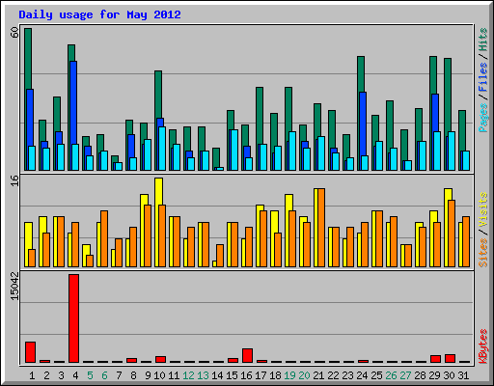Select day label "30" on the x-axis
The height and width of the screenshot is (386, 494).
pos(449,375)
